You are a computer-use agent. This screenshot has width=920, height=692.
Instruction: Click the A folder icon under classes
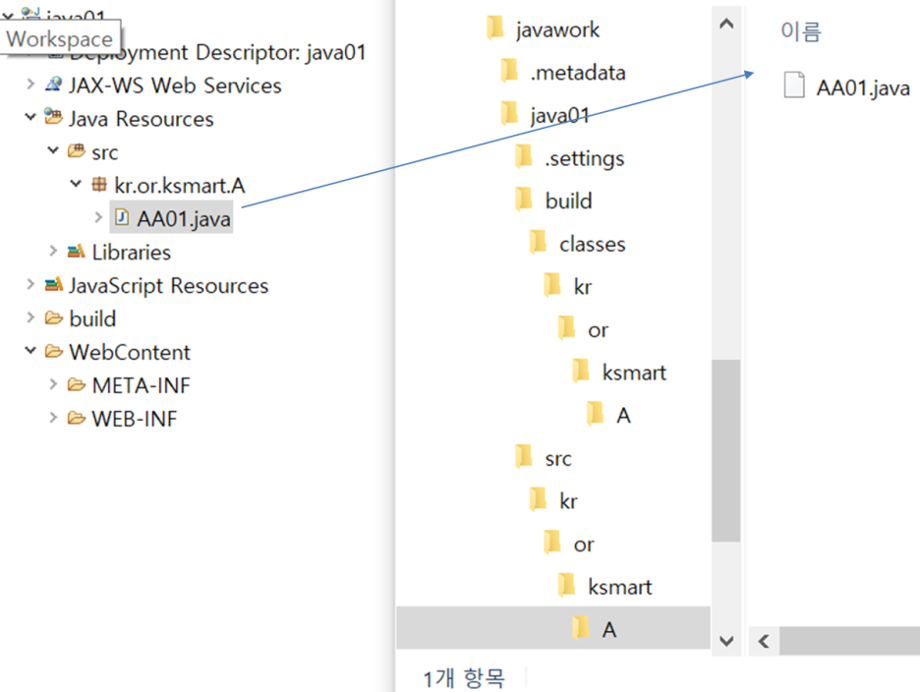point(595,413)
